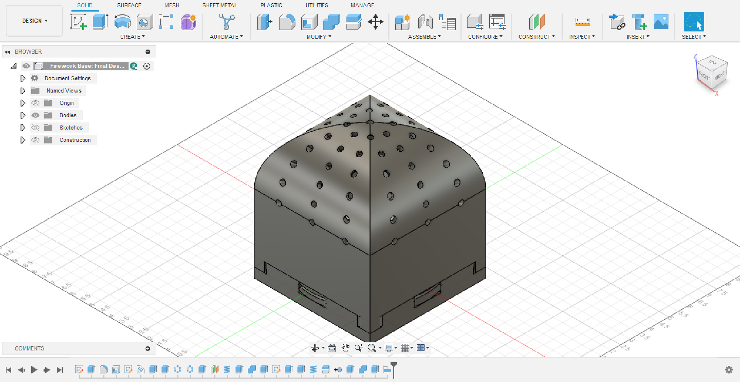
Task: Show the hidden Origin folder
Action: [35, 103]
